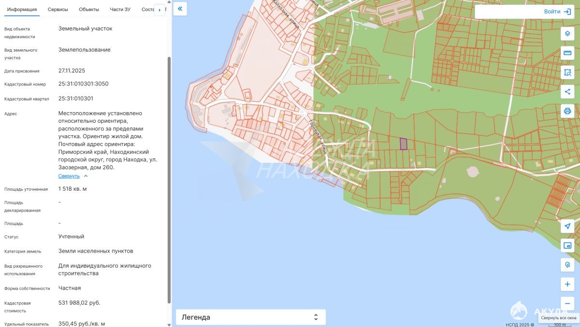Collapse the left information panel

point(180,9)
